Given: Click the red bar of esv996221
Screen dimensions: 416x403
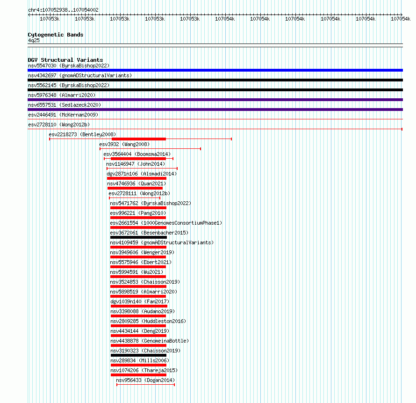Looking at the screenshot, I should click(x=138, y=218).
